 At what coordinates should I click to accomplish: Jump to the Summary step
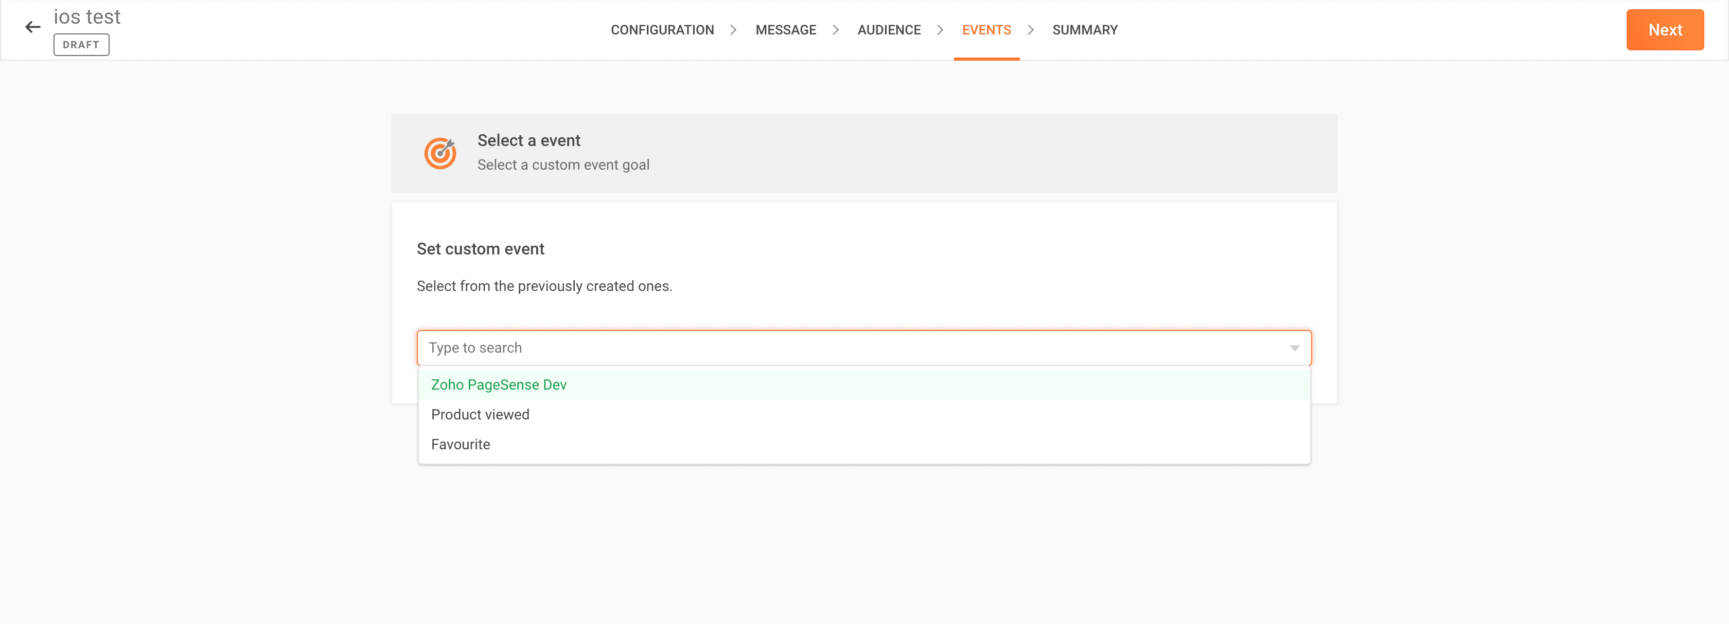point(1085,30)
